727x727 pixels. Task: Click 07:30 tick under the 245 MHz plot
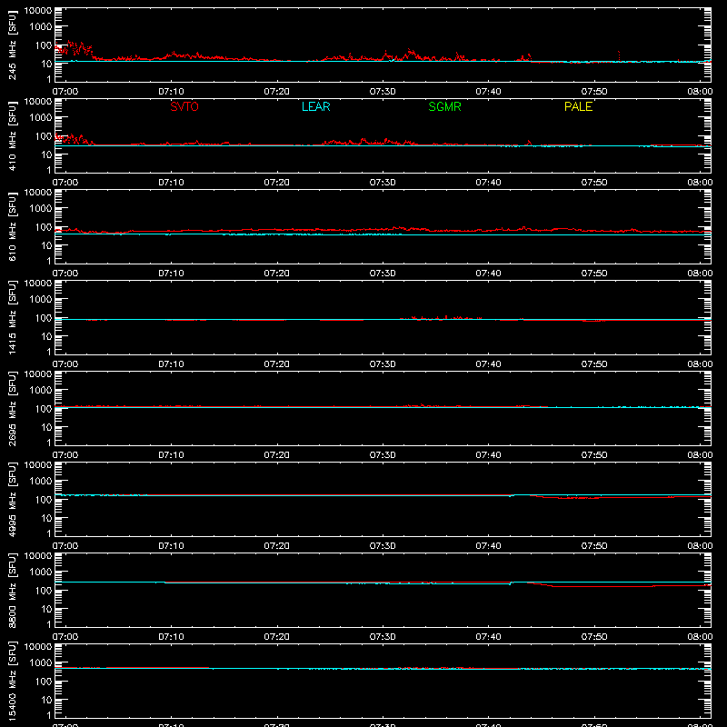click(383, 92)
